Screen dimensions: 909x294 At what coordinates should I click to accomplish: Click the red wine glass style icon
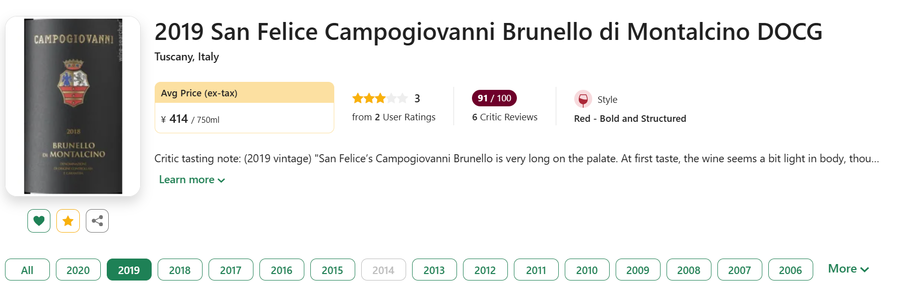583,99
